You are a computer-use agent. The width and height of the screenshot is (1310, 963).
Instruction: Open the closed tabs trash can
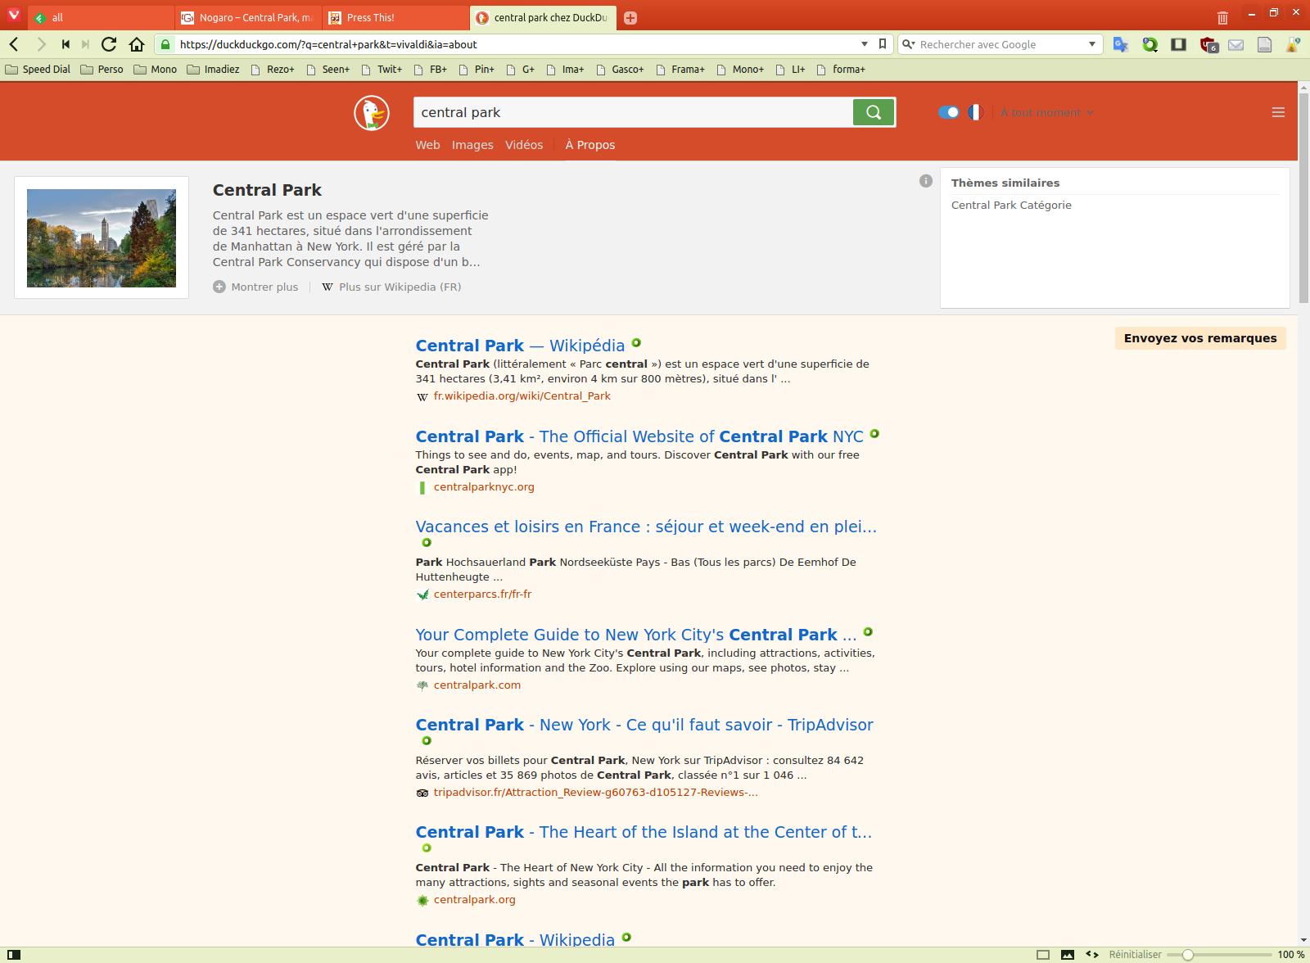point(1222,17)
